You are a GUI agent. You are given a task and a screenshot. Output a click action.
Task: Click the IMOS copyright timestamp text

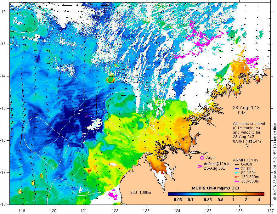(275, 162)
